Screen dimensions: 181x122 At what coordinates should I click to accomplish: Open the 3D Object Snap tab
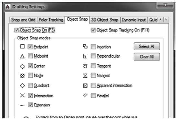point(105,20)
